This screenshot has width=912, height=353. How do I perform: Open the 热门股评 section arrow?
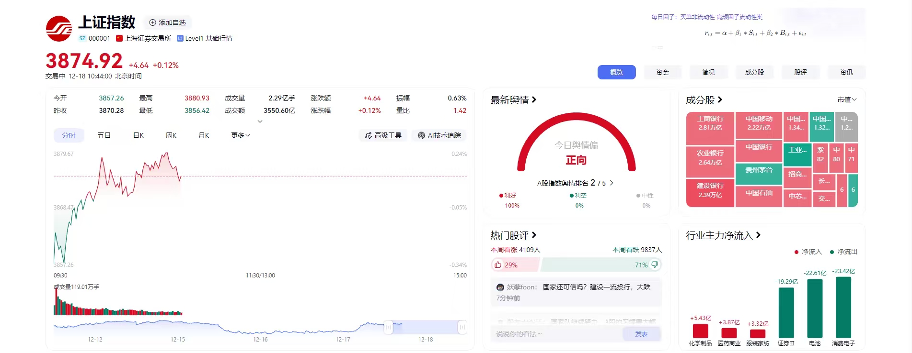coord(534,235)
